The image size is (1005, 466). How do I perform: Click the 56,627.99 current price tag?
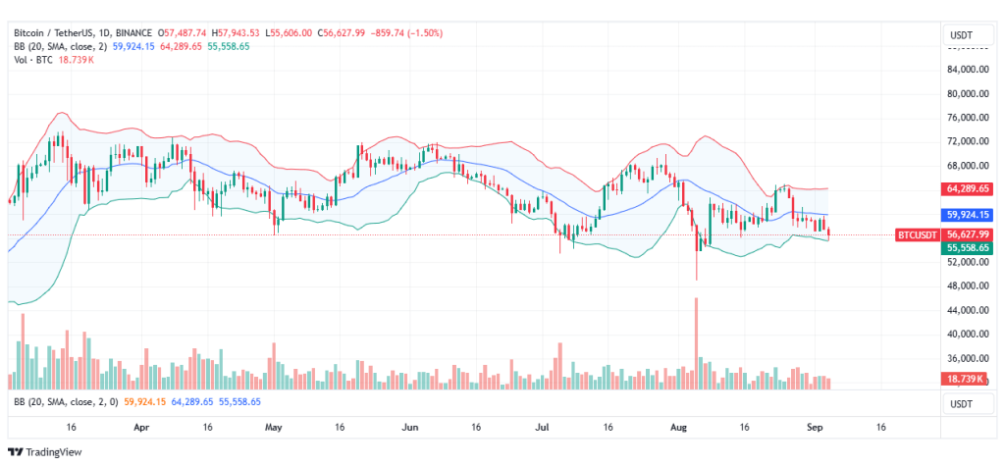pyautogui.click(x=968, y=234)
